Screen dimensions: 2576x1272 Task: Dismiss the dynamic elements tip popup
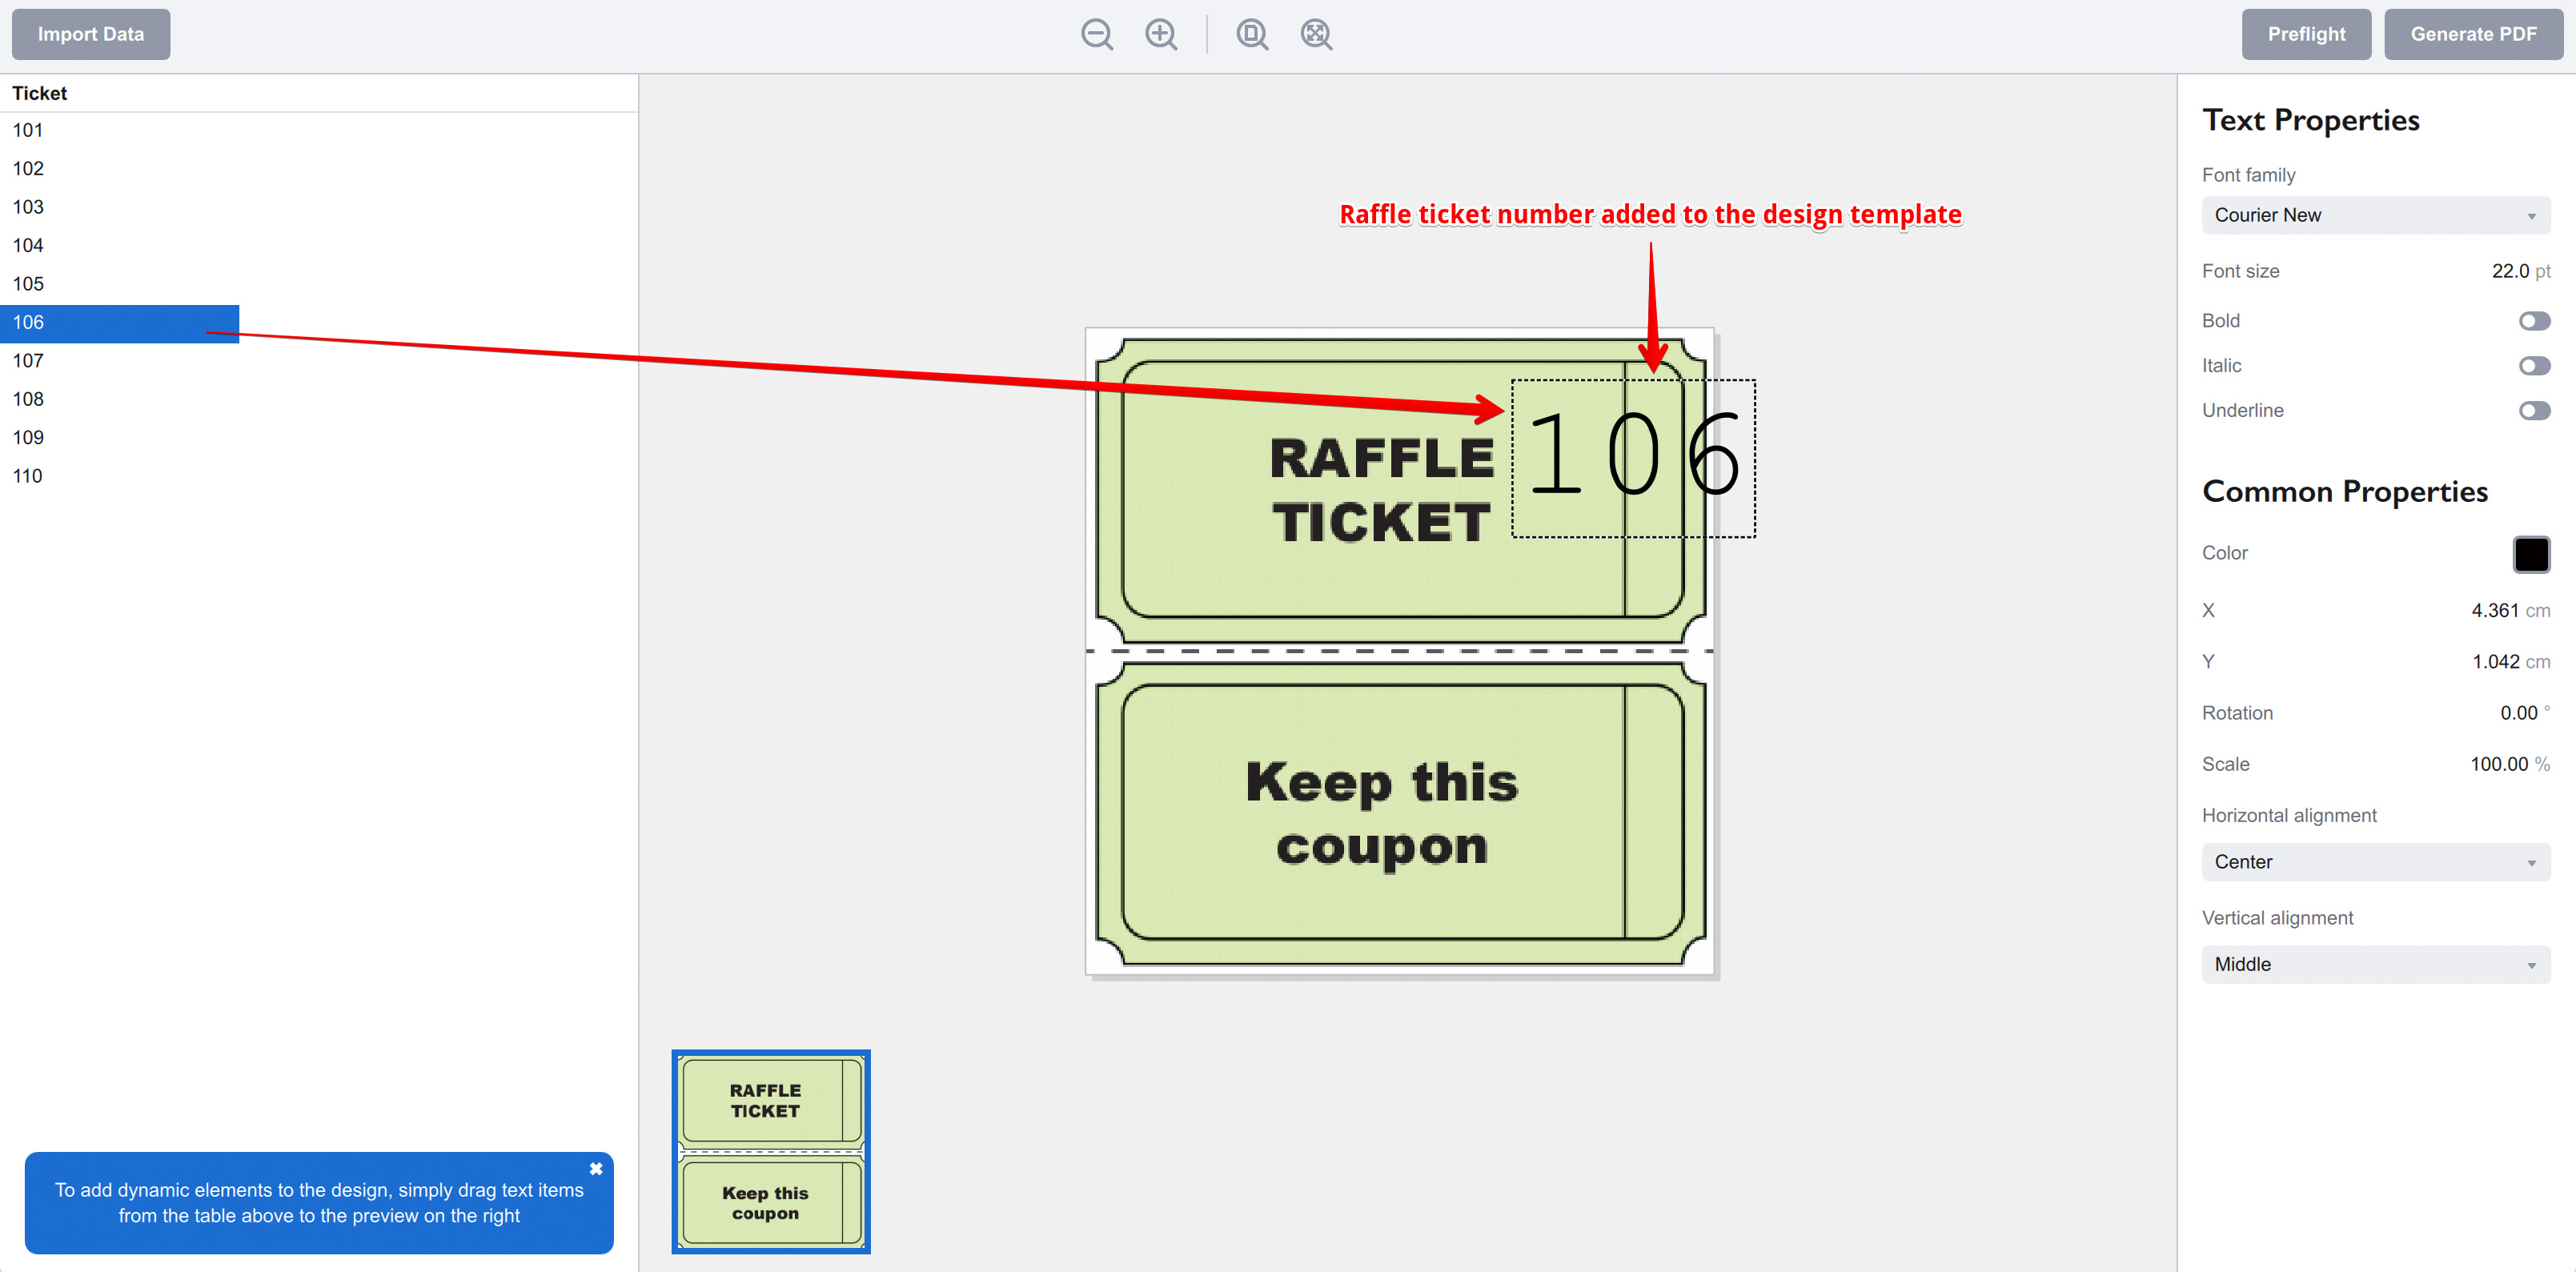(596, 1167)
